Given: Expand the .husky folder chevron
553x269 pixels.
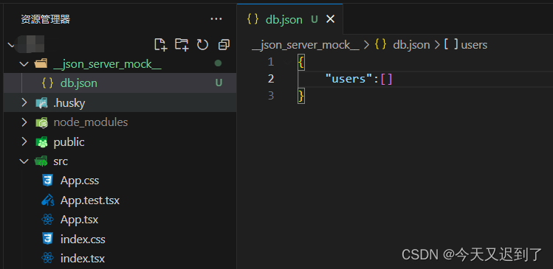Looking at the screenshot, I should click(24, 103).
